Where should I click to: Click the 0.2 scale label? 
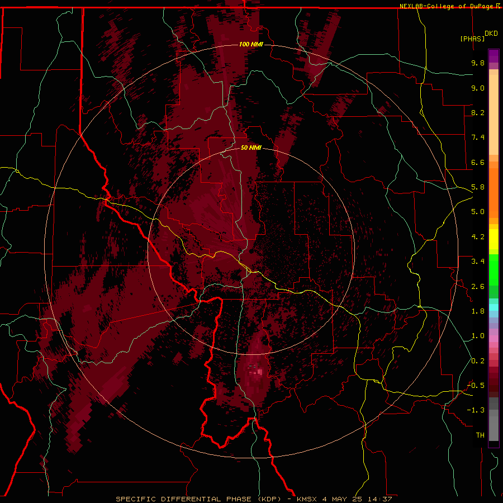478,361
